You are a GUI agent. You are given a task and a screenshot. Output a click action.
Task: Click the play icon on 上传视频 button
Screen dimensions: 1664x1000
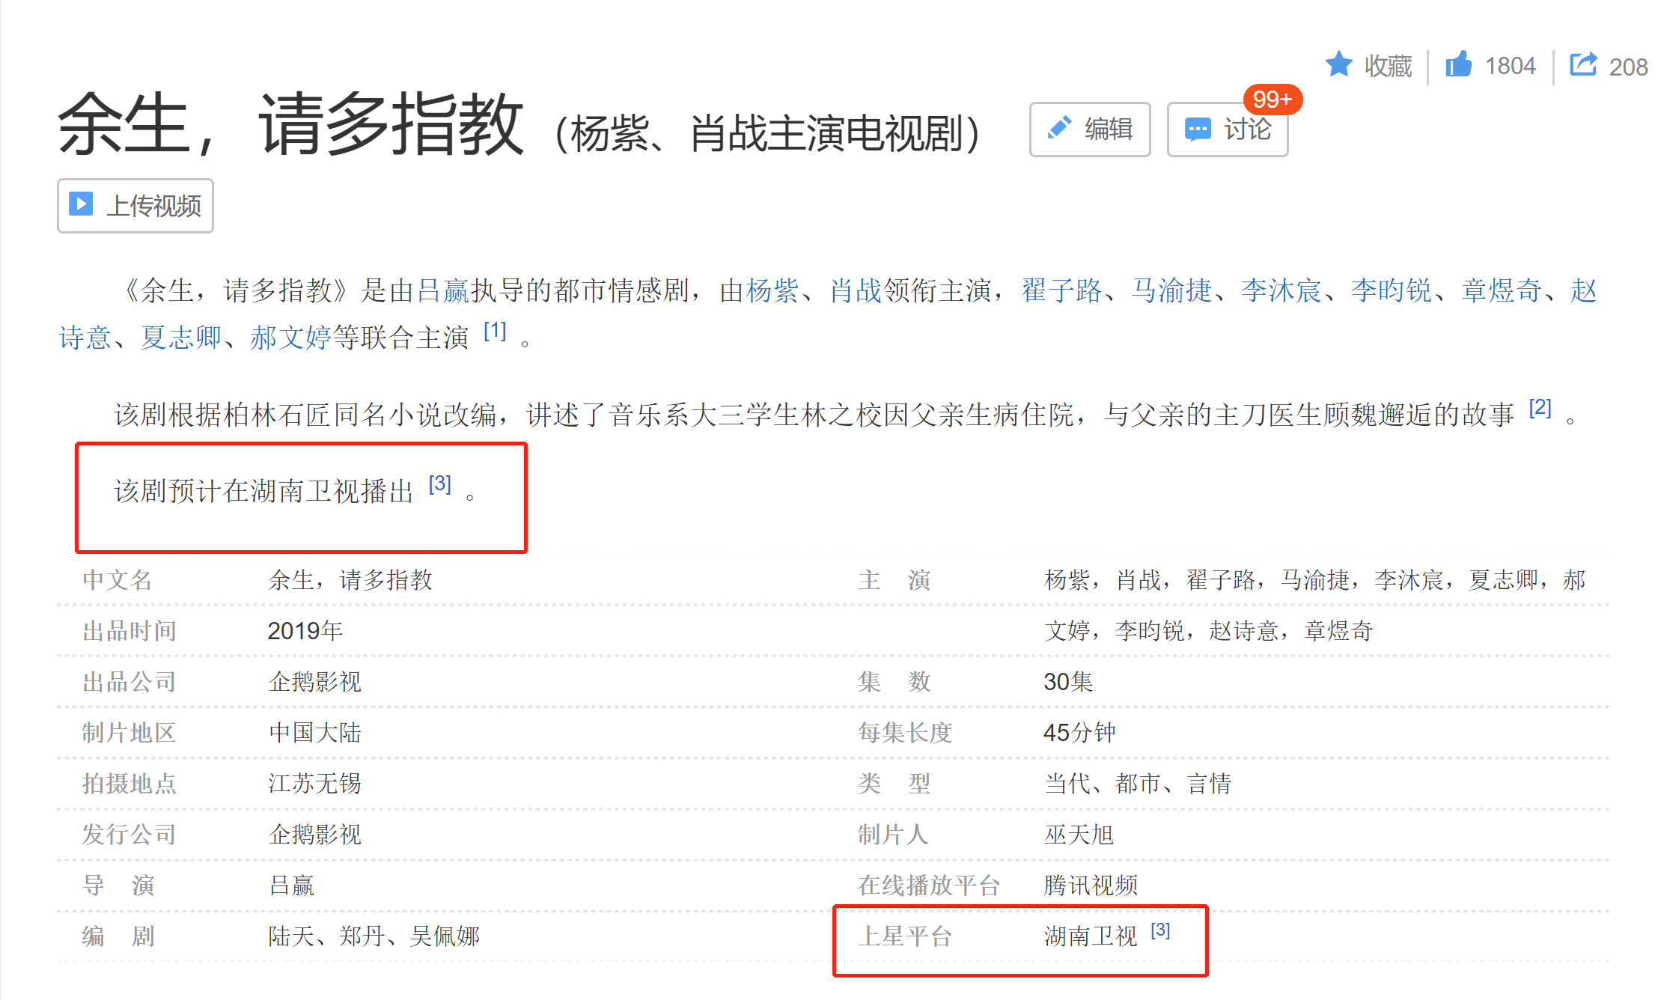pos(82,205)
